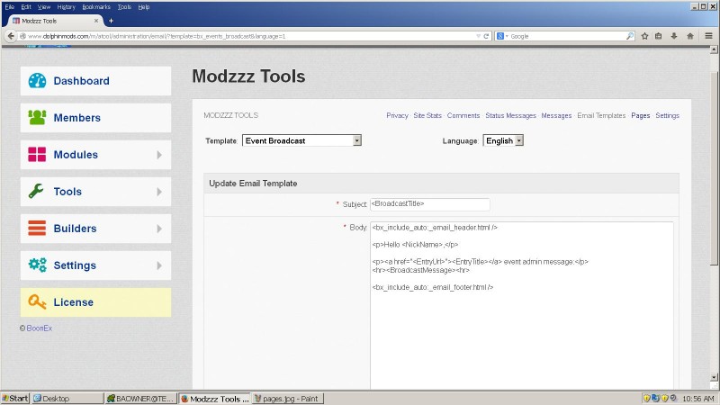Open the Help menu
Screen dimensions: 720x405
tap(144, 7)
